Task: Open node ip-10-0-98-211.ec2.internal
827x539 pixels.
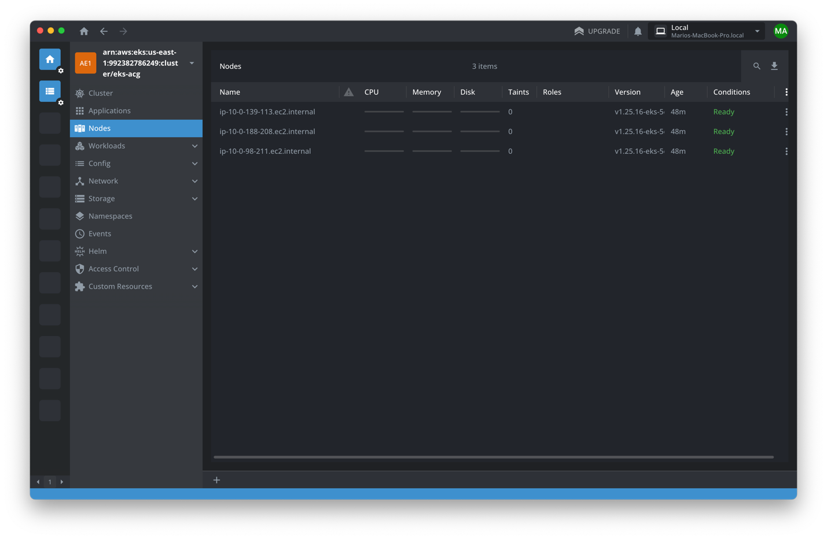Action: pyautogui.click(x=265, y=151)
